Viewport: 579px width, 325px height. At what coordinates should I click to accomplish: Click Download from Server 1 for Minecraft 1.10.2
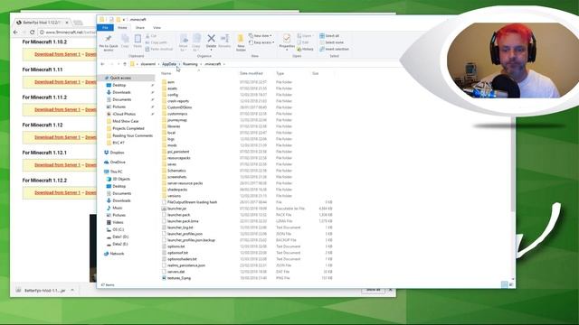click(57, 54)
